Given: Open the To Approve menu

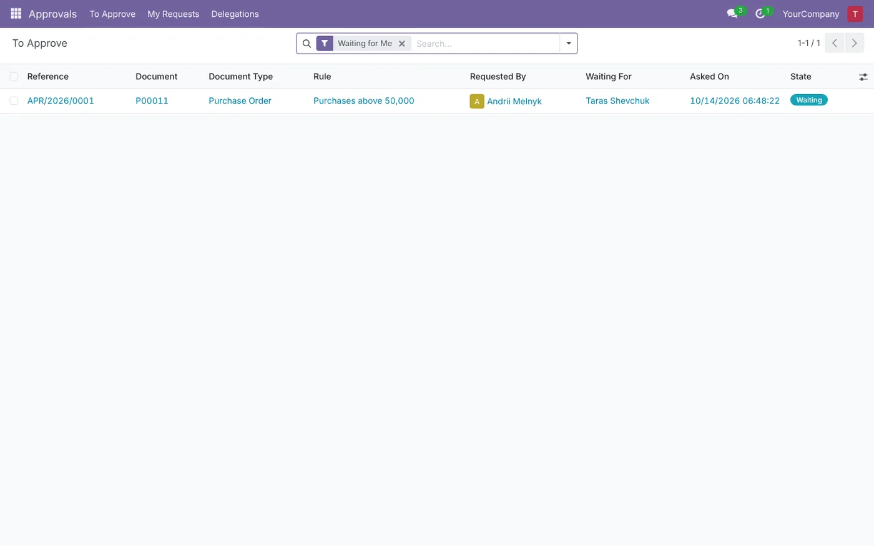Looking at the screenshot, I should point(112,14).
